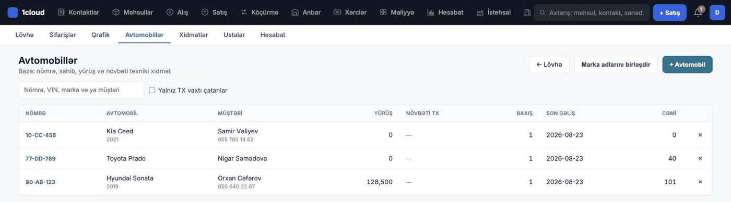
Task: Switch to the Lövhə tab
Action: (x=25, y=35)
